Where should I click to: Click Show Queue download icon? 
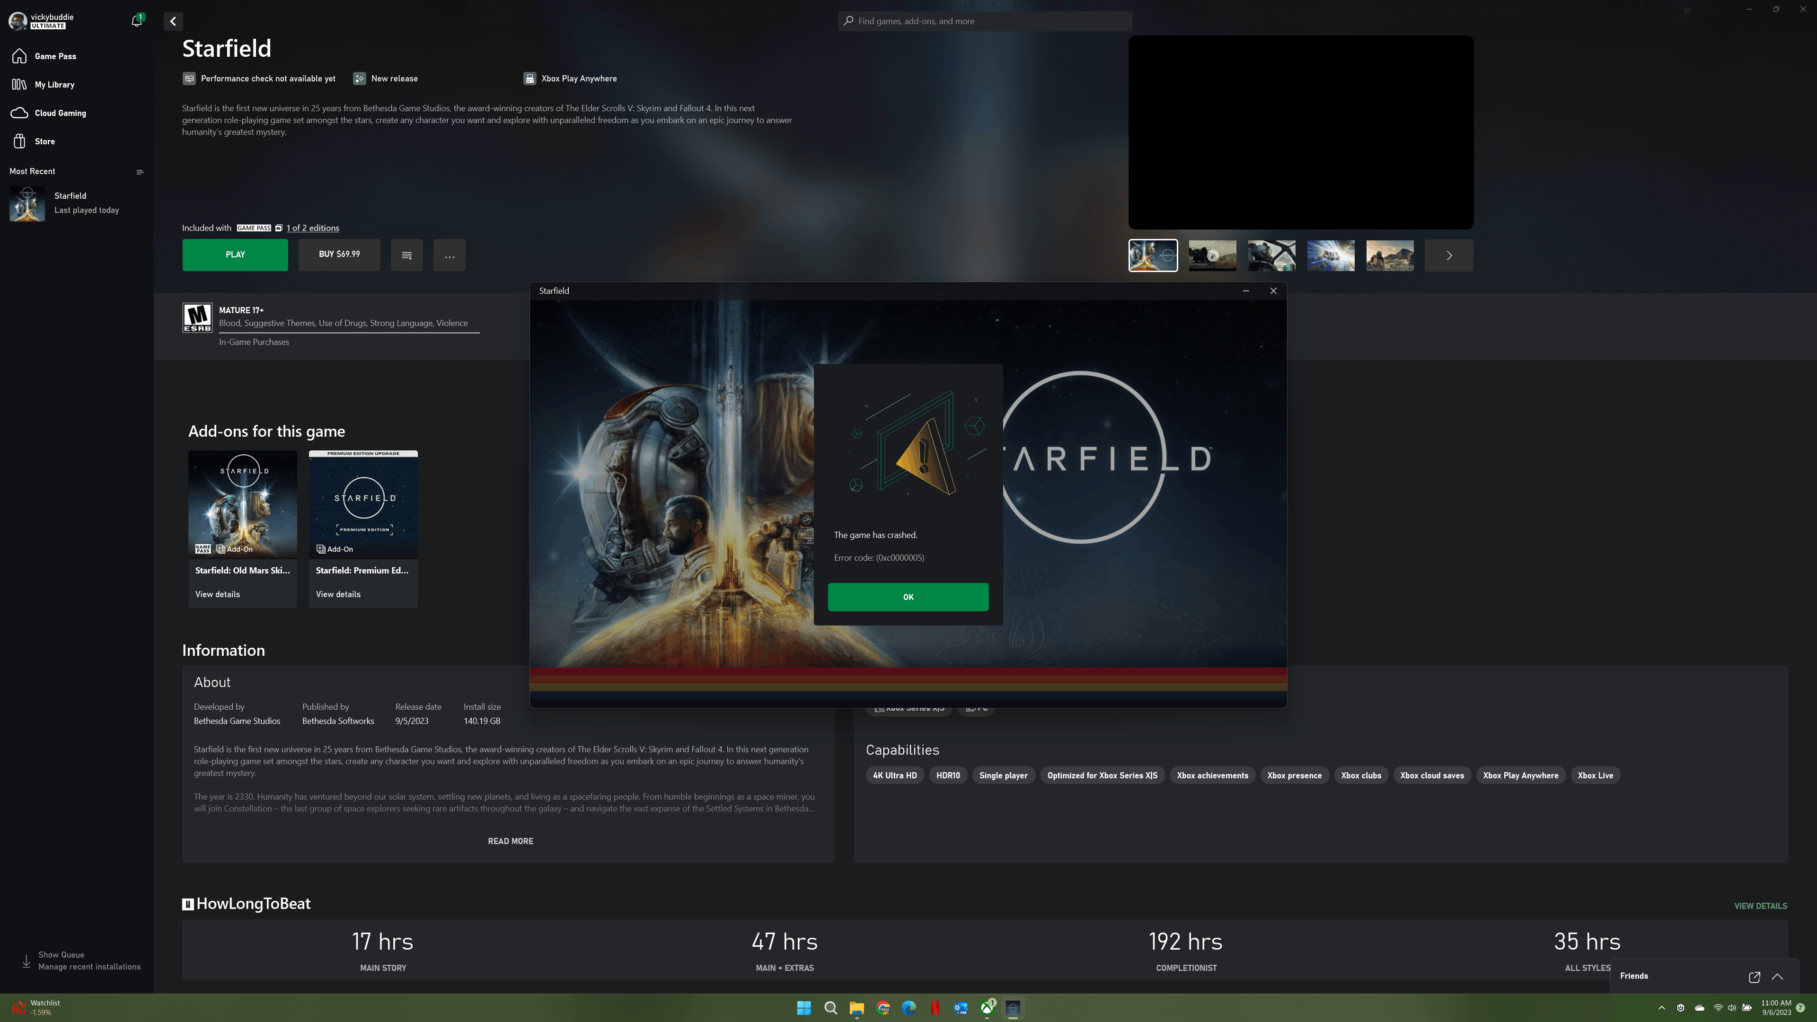click(x=26, y=960)
